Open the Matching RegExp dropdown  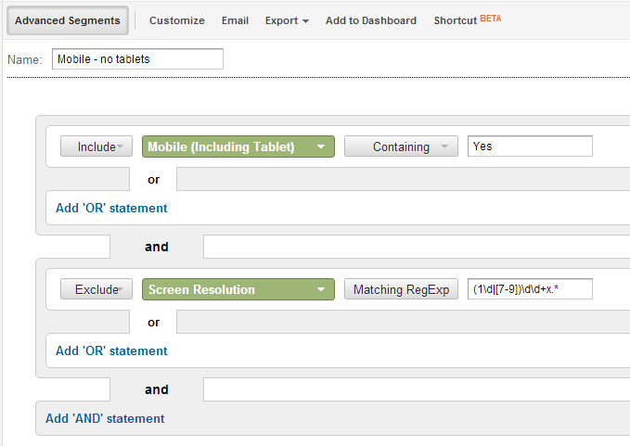(401, 289)
